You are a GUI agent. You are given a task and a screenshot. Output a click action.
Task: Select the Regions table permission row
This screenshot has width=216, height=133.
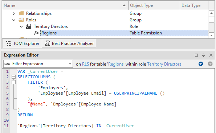[x=124, y=33]
